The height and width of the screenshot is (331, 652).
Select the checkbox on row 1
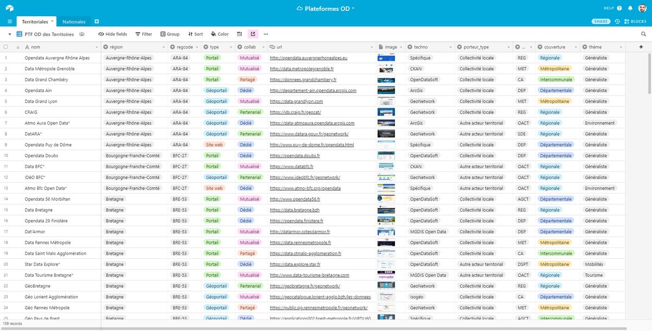point(5,58)
